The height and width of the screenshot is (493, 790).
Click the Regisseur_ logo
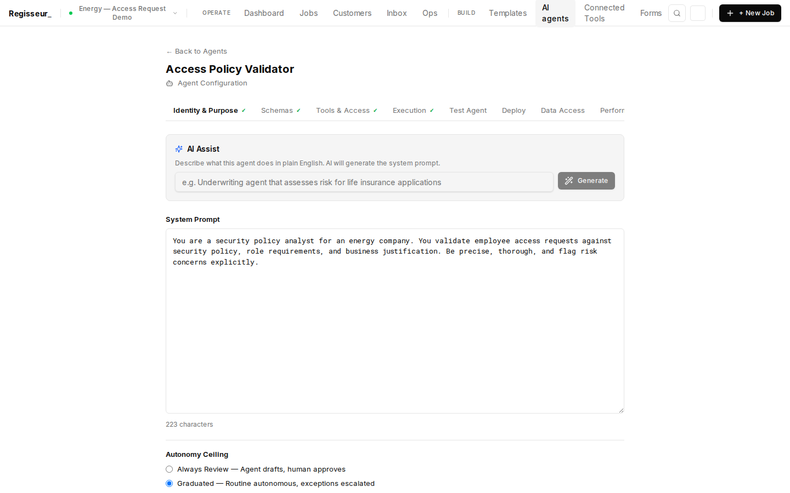(x=30, y=13)
